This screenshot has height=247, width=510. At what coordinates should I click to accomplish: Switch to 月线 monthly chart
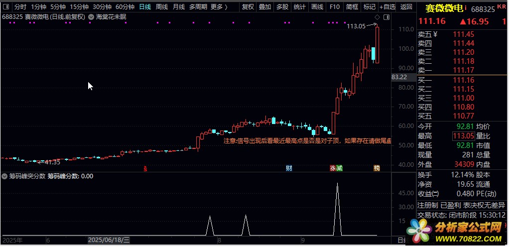(x=179, y=6)
